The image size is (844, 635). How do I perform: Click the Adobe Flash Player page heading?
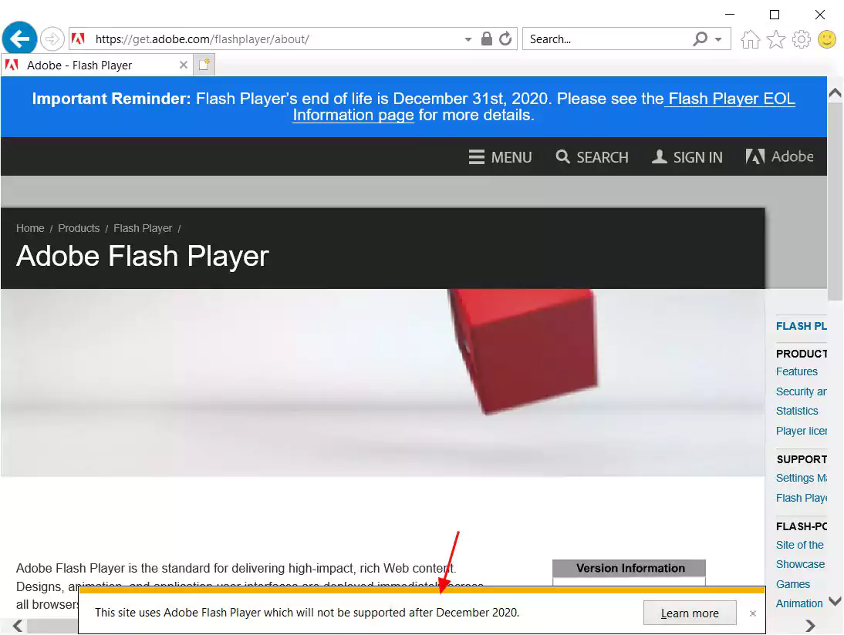tap(142, 256)
